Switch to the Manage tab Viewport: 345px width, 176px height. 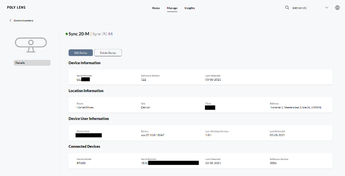point(172,8)
